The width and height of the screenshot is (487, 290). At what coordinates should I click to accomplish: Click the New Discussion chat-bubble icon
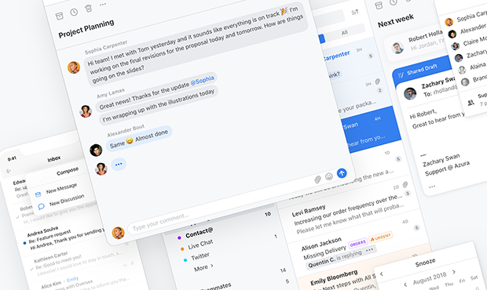point(42,206)
